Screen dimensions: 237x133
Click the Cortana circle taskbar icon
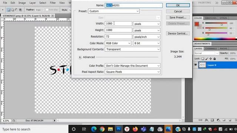(x=74, y=129)
